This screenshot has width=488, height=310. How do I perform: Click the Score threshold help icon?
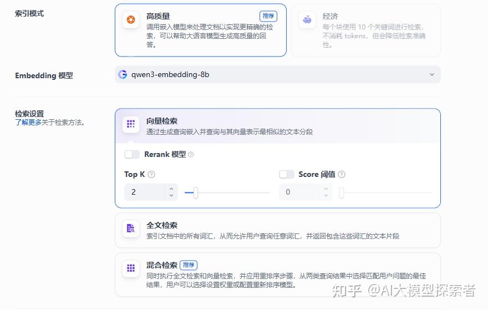342,174
